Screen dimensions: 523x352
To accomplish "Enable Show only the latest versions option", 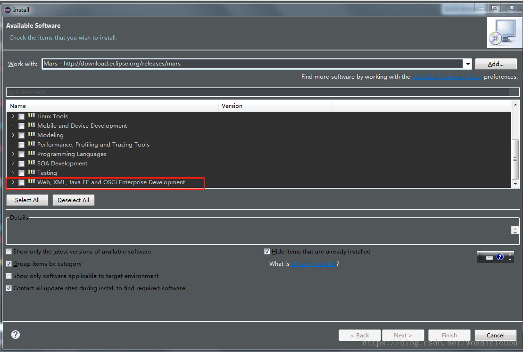I will [9, 251].
